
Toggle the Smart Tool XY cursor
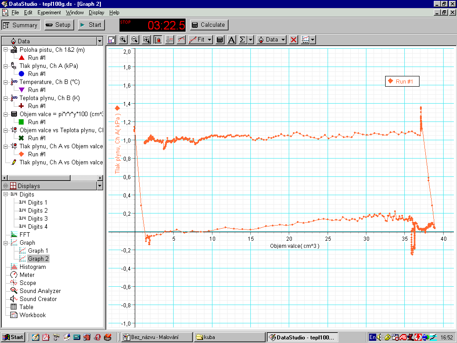point(170,40)
